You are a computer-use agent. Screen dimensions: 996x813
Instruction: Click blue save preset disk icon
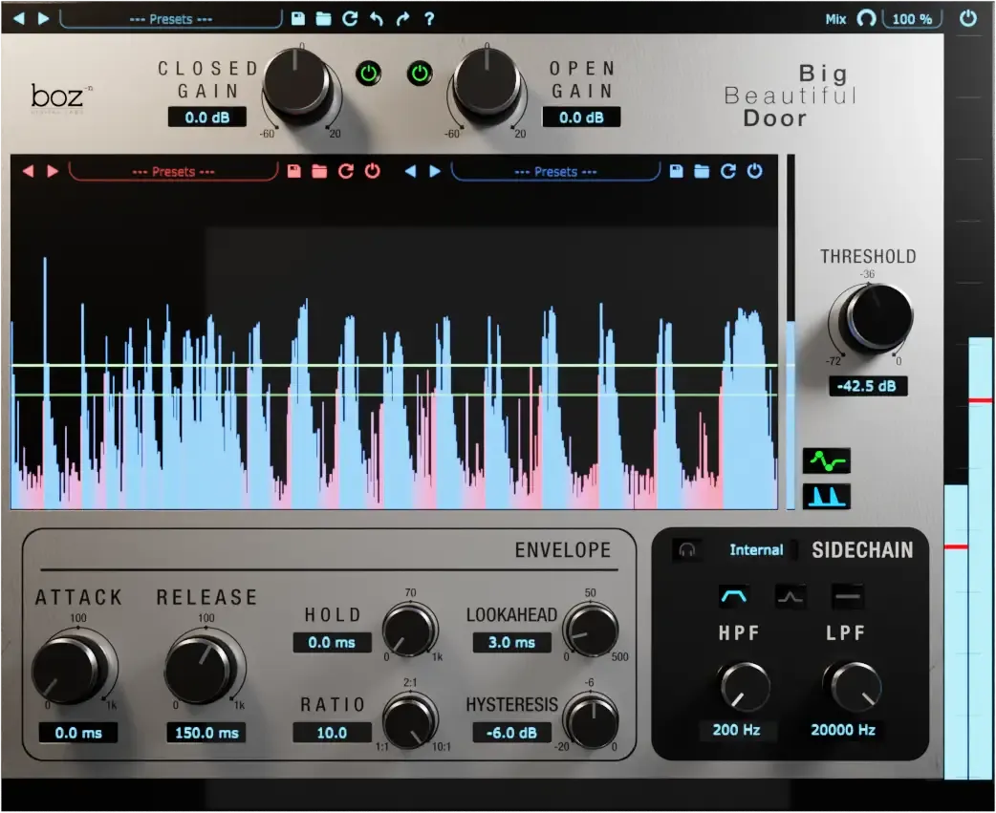click(x=677, y=171)
